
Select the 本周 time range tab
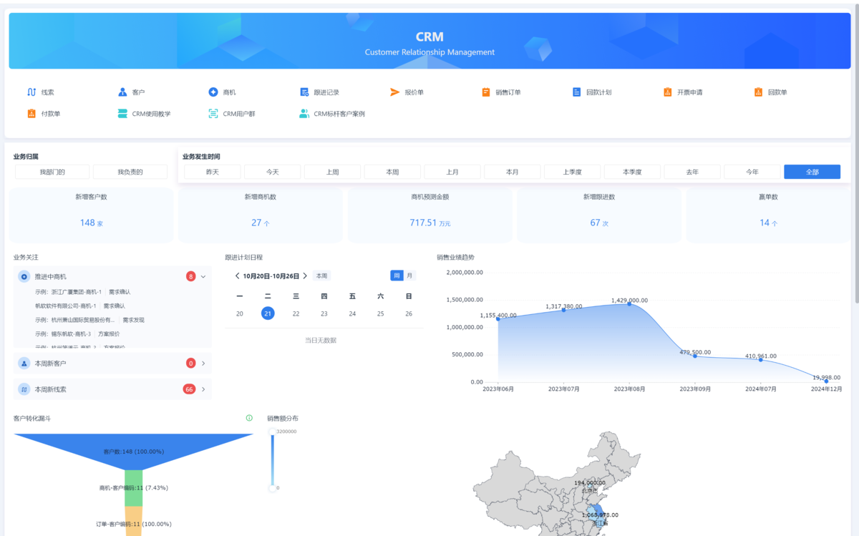pyautogui.click(x=392, y=172)
